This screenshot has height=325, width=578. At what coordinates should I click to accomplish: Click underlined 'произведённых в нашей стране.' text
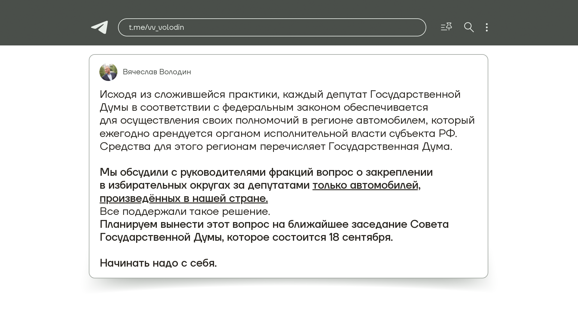pos(184,198)
